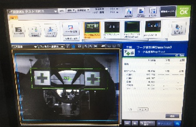Click the green detection marker at image center

(x=68, y=78)
